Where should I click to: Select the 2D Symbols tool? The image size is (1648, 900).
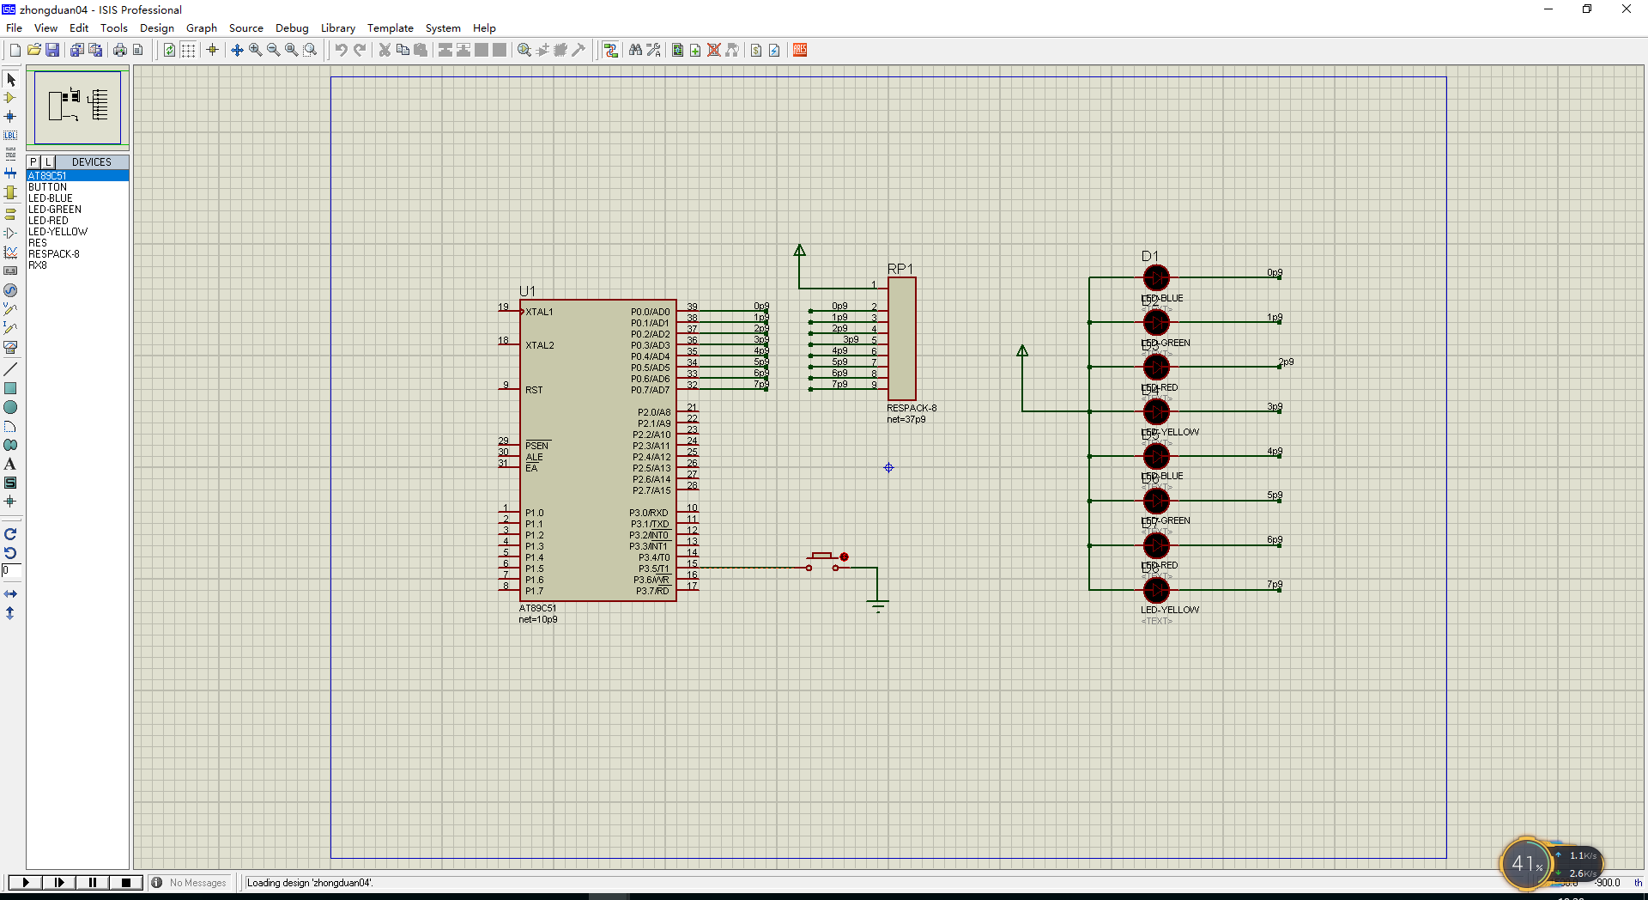pos(10,483)
